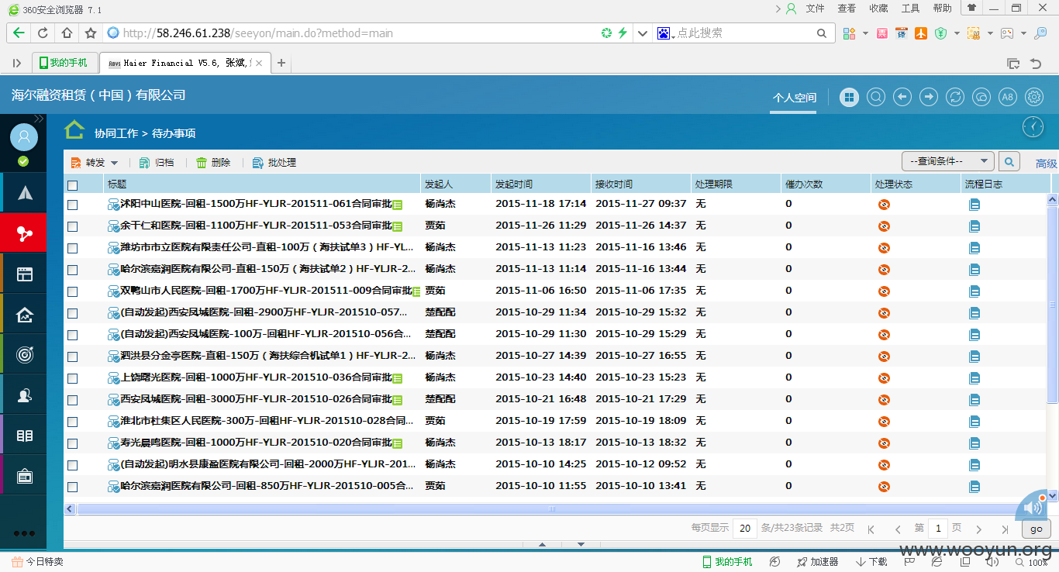
Task: Click the go page button
Action: click(1037, 529)
